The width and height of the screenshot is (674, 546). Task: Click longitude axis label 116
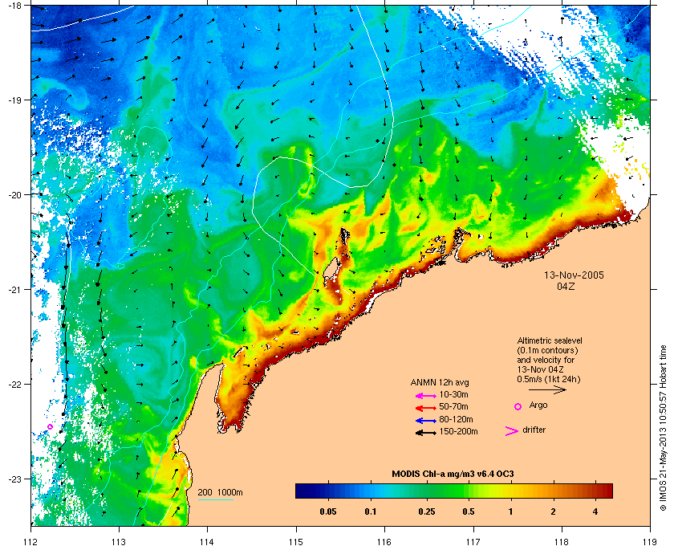click(x=384, y=541)
